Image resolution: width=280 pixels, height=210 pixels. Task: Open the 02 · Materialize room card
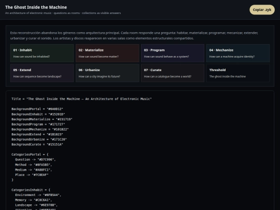(x=107, y=53)
